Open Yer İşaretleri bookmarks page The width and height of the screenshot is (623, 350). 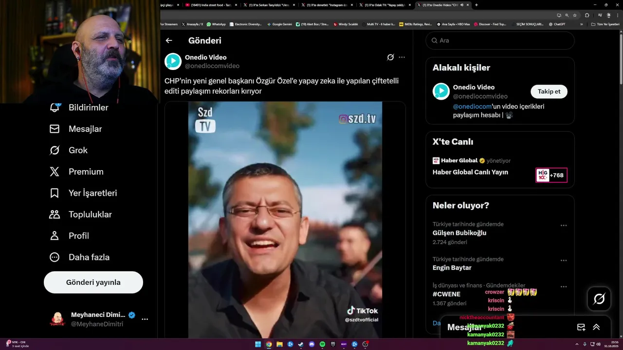point(83,193)
